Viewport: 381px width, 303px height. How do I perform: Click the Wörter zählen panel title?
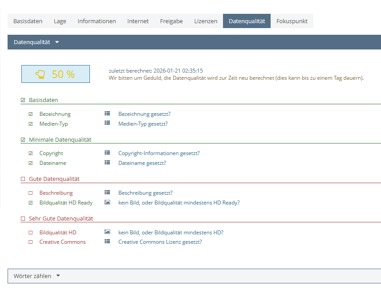click(x=32, y=276)
